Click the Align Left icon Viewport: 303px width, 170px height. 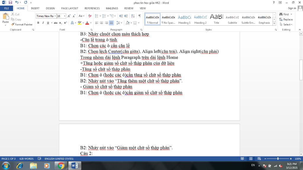pyautogui.click(x=97, y=23)
